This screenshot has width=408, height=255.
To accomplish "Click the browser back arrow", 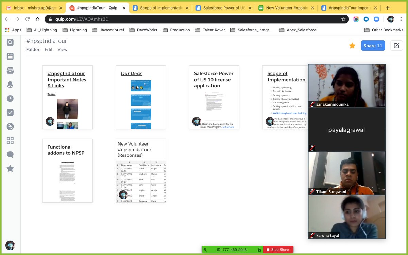I will (x=7, y=19).
